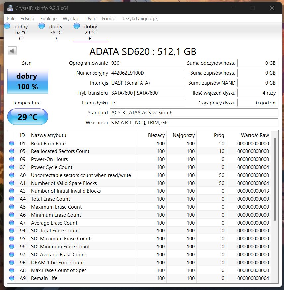Click the Tryb transferu SATA/600 field
This screenshot has height=290, width=284.
pos(146,93)
